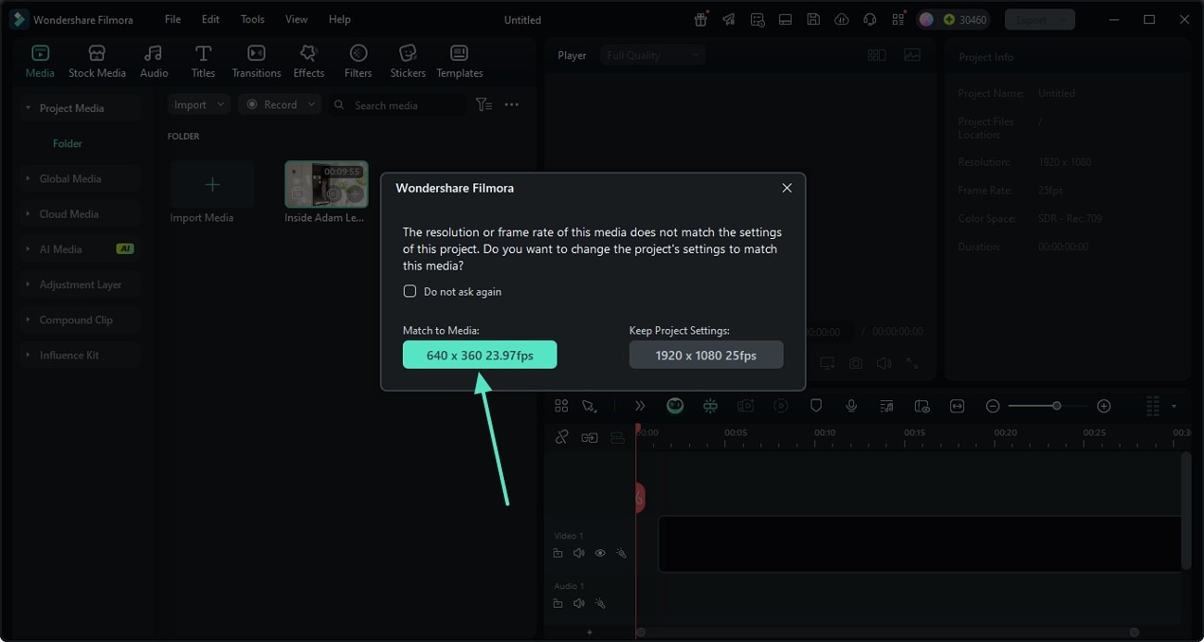Click the save project floppy icon
1204x642 pixels.
click(x=813, y=19)
